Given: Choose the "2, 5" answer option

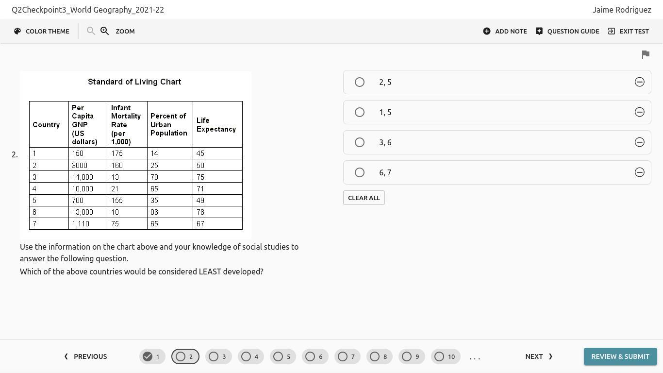Looking at the screenshot, I should (x=360, y=82).
